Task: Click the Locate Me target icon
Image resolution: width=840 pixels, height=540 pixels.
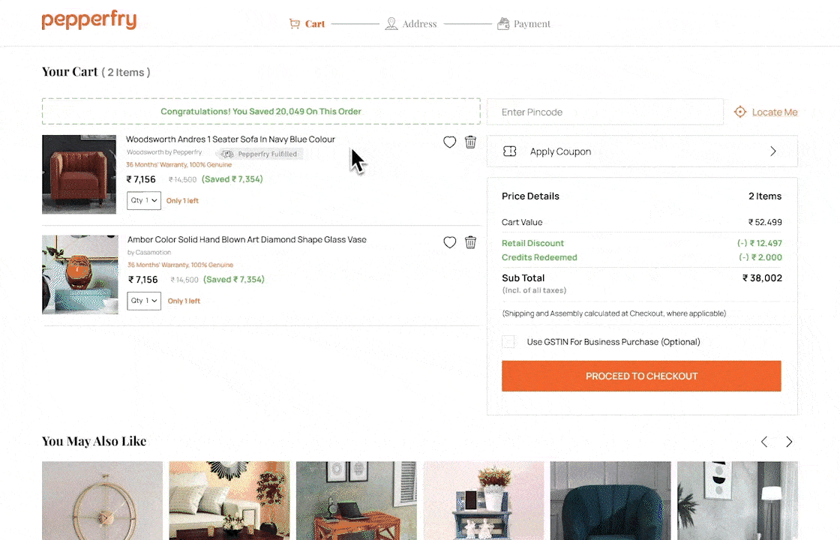Action: pos(740,112)
